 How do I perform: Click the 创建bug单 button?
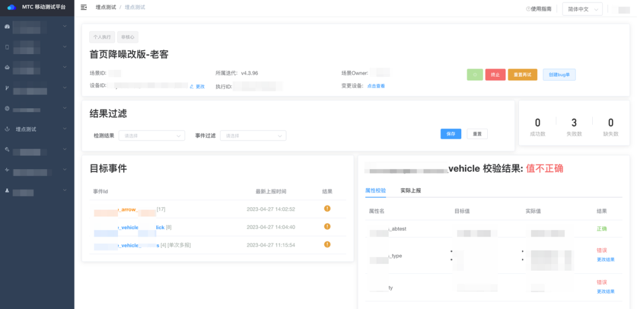coord(559,75)
